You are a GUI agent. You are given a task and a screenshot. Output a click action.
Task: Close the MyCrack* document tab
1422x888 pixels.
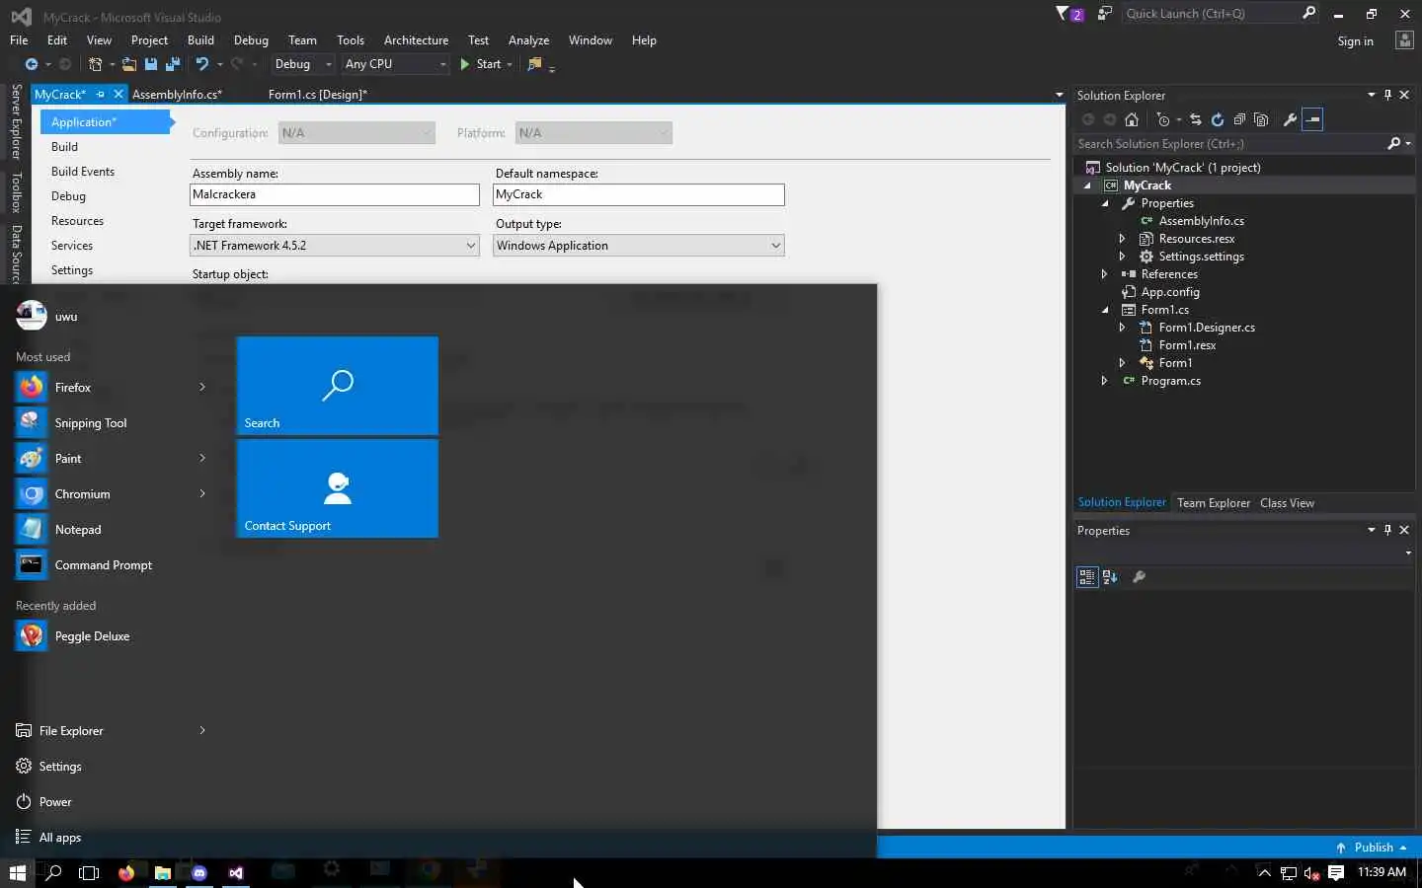pyautogui.click(x=118, y=95)
